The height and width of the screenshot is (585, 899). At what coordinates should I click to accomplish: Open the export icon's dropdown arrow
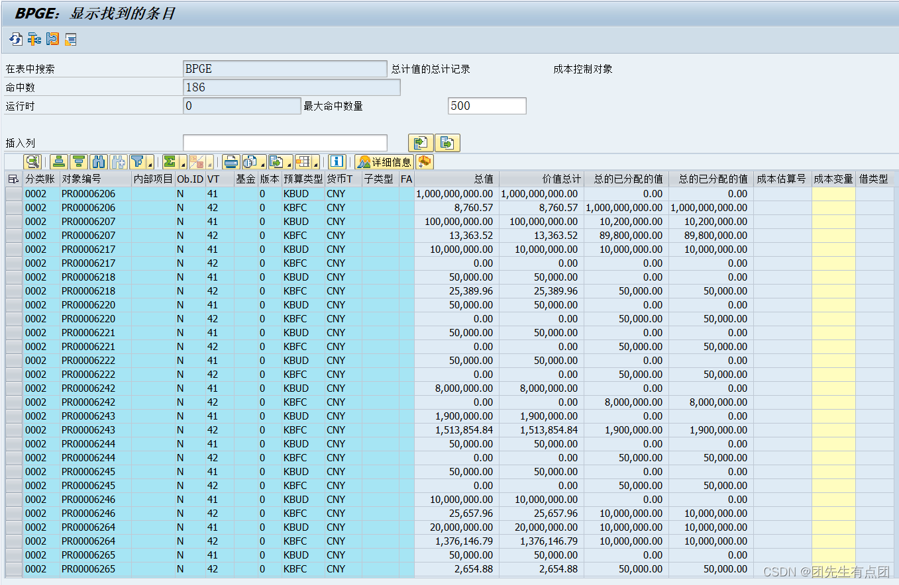coord(289,164)
